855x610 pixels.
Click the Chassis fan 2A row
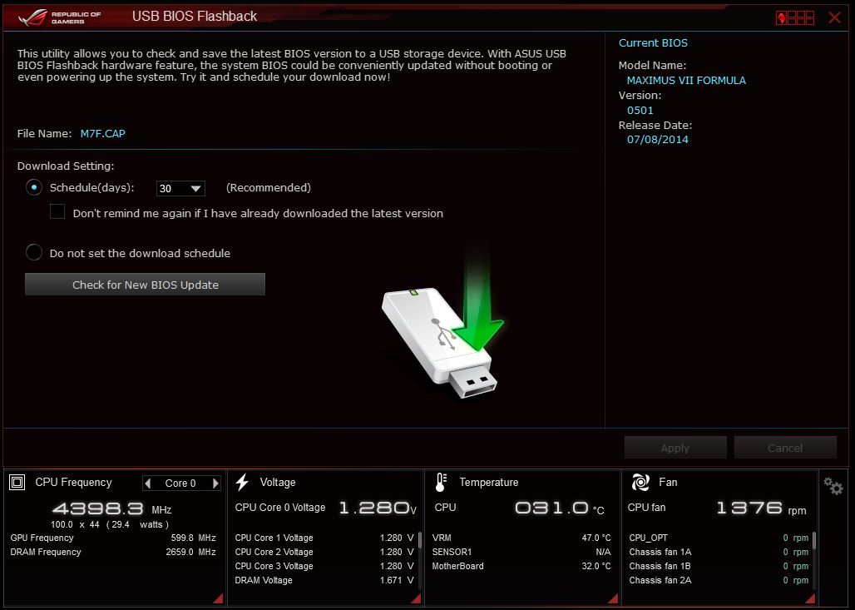coord(719,581)
